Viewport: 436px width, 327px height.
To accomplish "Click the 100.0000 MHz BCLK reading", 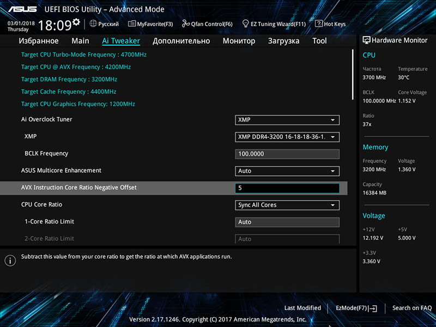I will click(379, 101).
